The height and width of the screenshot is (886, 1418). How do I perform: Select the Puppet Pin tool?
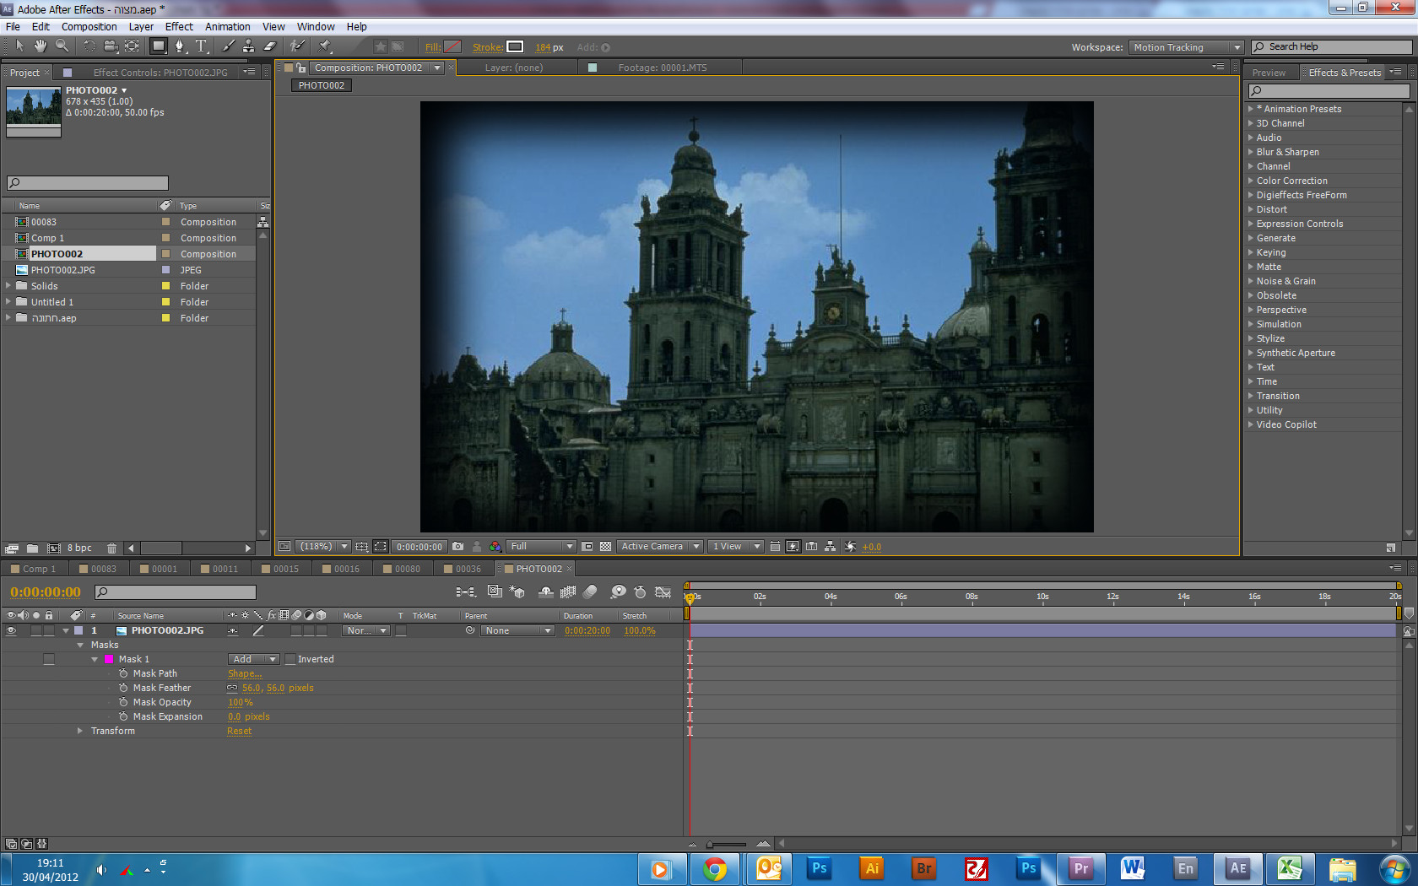coord(325,46)
